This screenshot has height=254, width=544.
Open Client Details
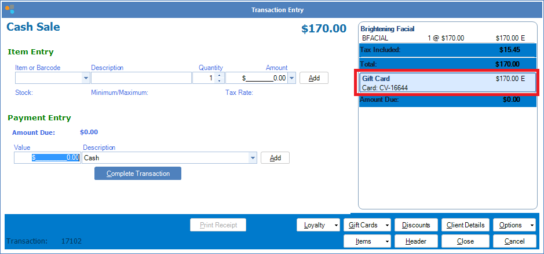[x=465, y=225]
